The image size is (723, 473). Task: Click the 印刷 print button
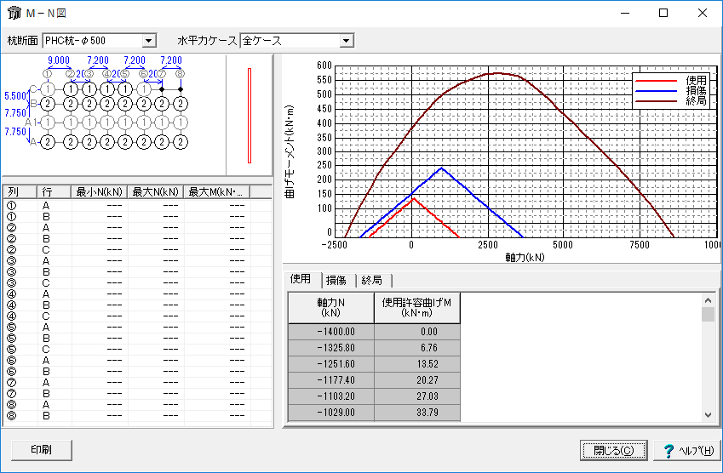pos(42,450)
